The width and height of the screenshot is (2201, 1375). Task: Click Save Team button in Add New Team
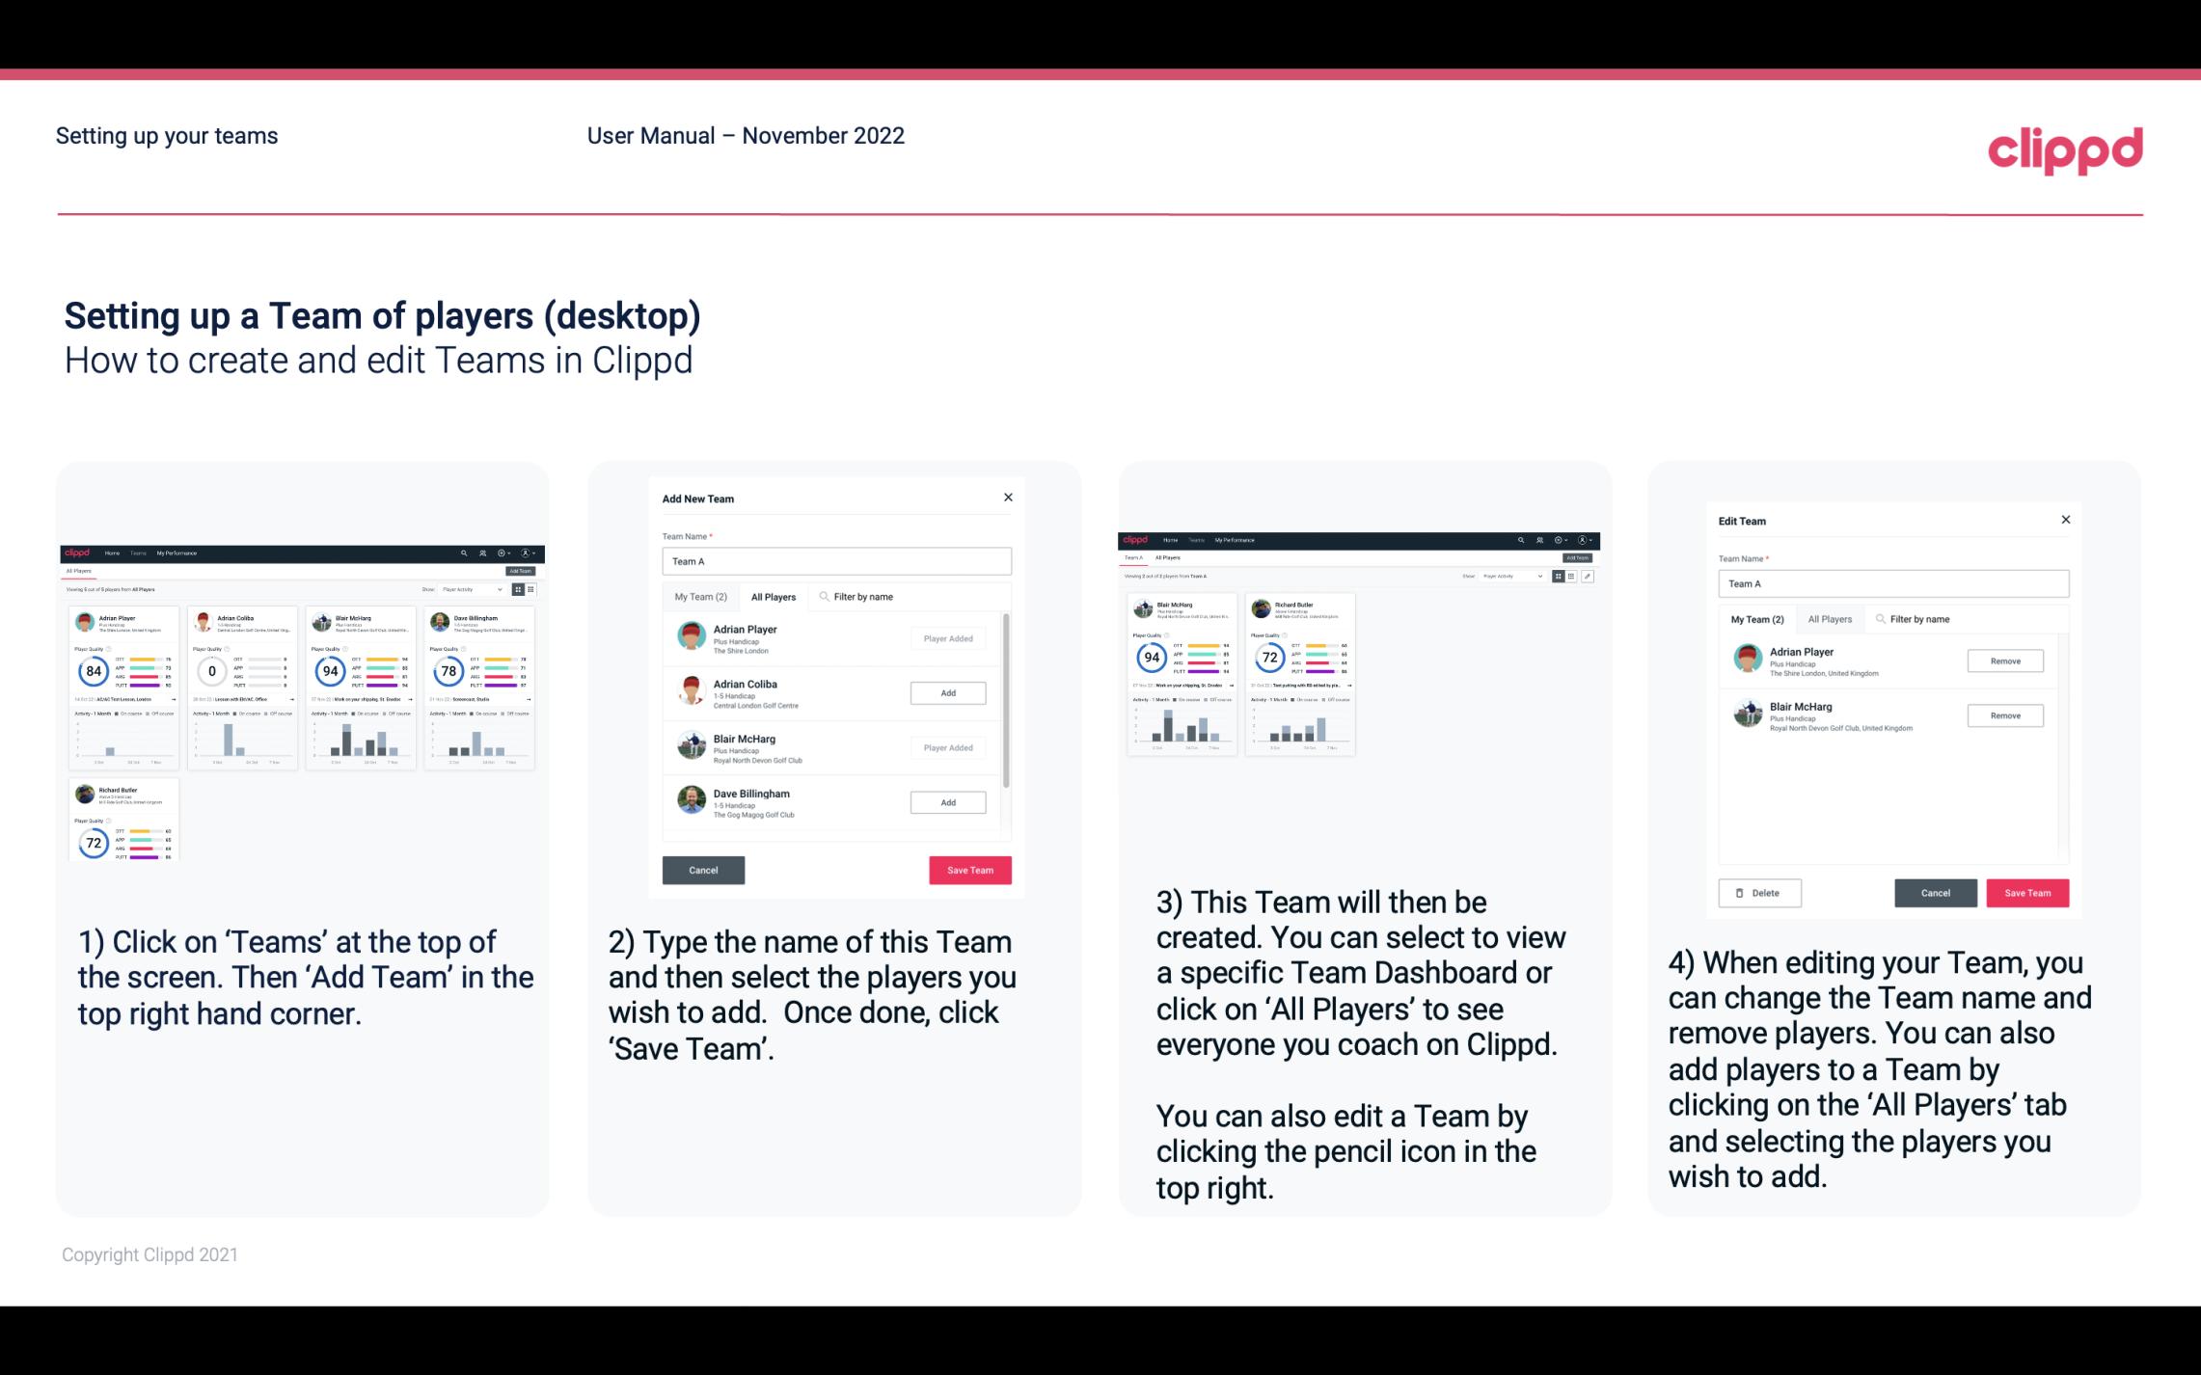coord(969,868)
